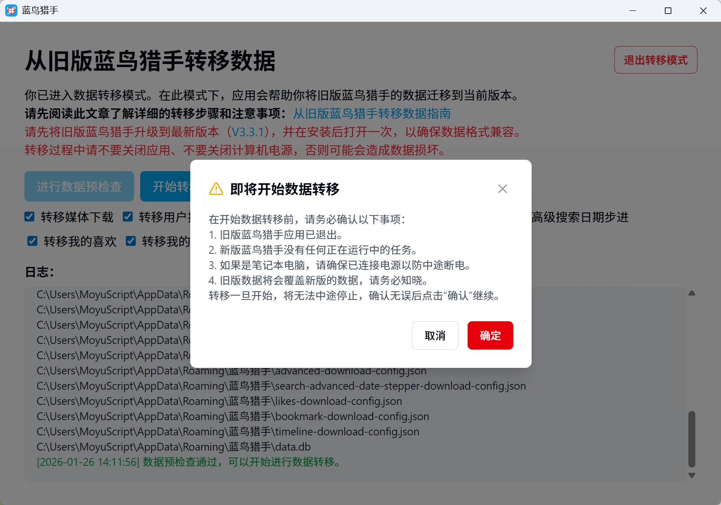Click the log scrollbar thumb
The image size is (721, 505).
click(x=691, y=439)
